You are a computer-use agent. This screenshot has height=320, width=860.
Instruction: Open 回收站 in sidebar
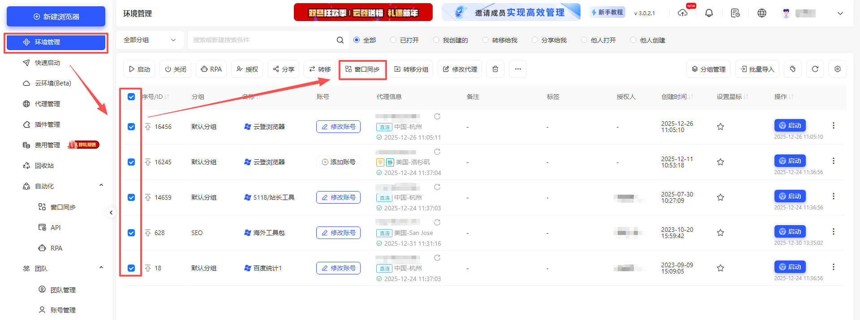(x=44, y=166)
